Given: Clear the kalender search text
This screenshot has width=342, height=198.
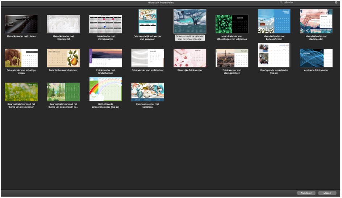Looking at the screenshot, I should 336,3.
